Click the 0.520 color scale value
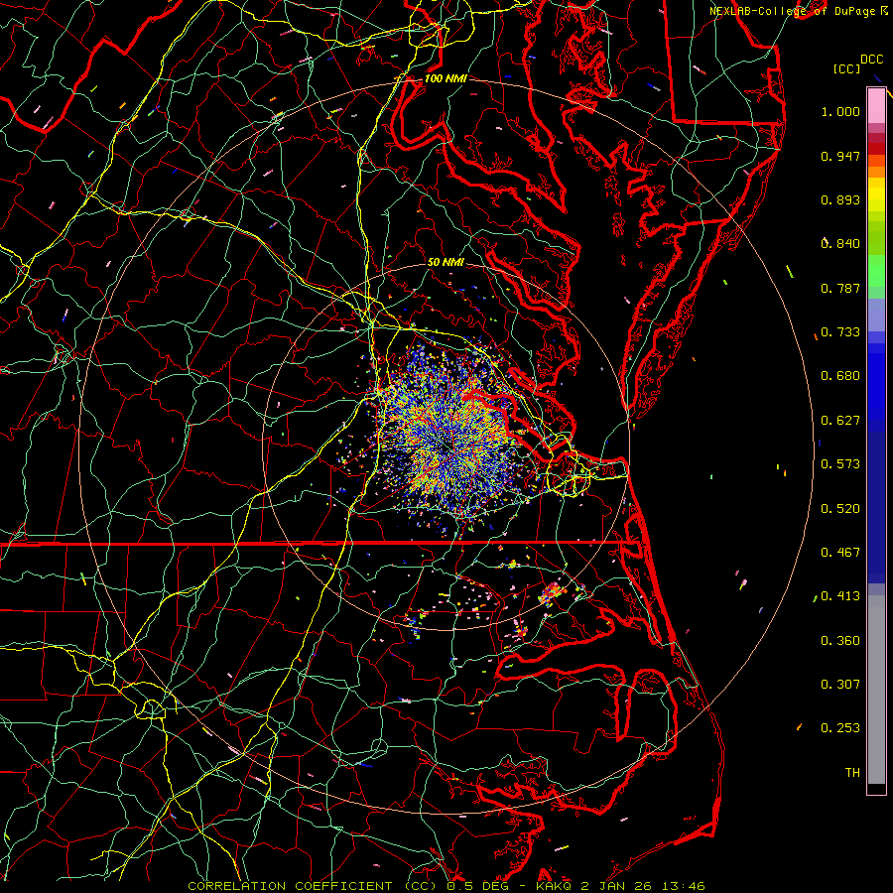 (840, 509)
